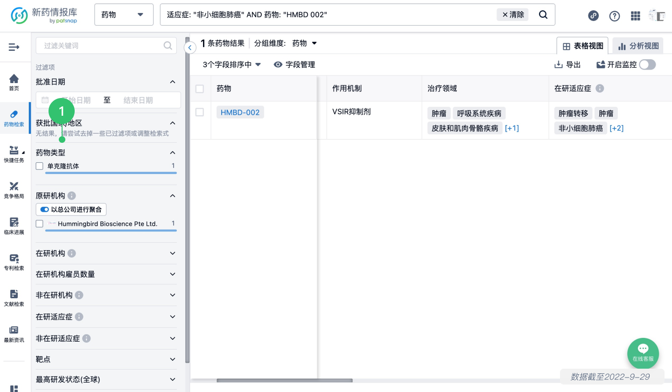Click info icon beside 在研适应症 filter
This screenshot has height=392, width=672.
click(79, 316)
